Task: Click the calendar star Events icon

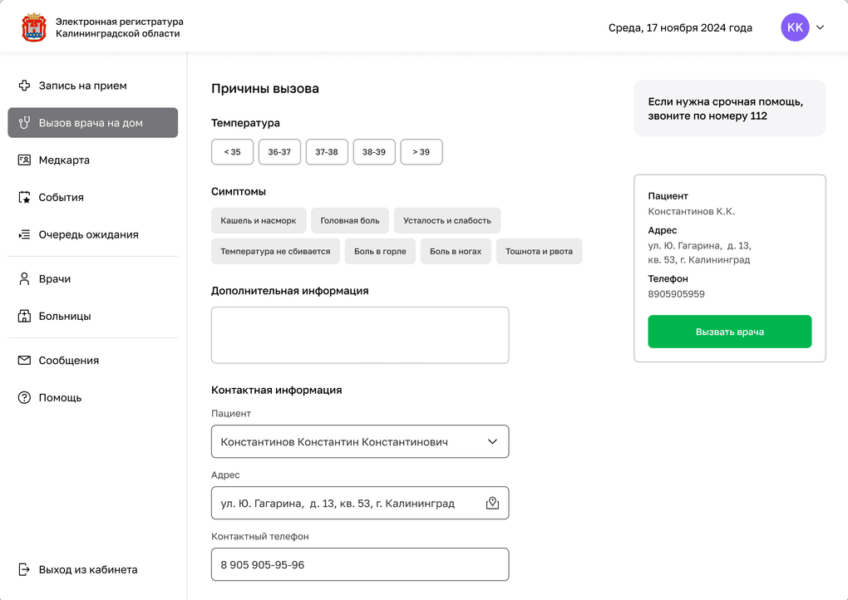Action: 24,198
